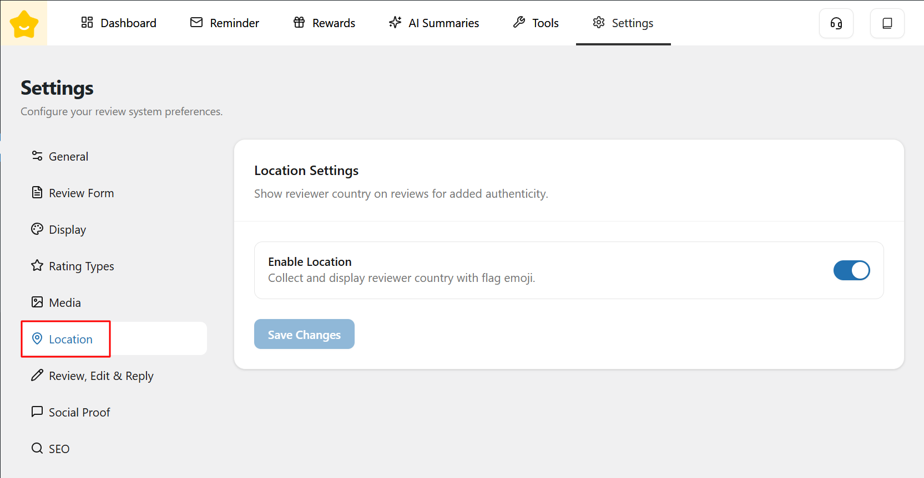The height and width of the screenshot is (478, 924).
Task: Select the Location settings item
Action: click(x=70, y=339)
